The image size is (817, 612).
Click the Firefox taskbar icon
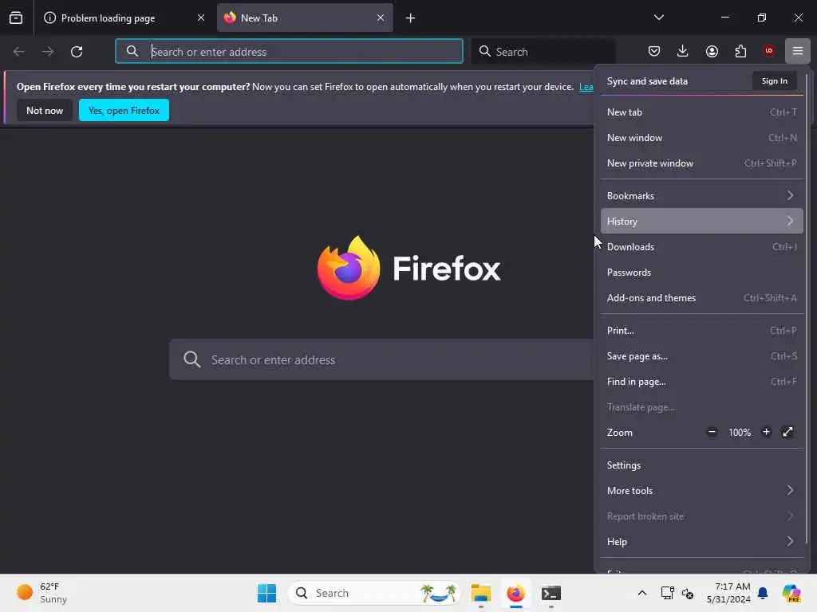(x=516, y=593)
